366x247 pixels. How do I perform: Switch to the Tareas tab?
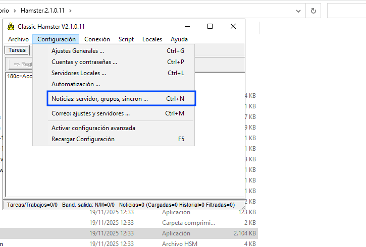click(x=17, y=50)
